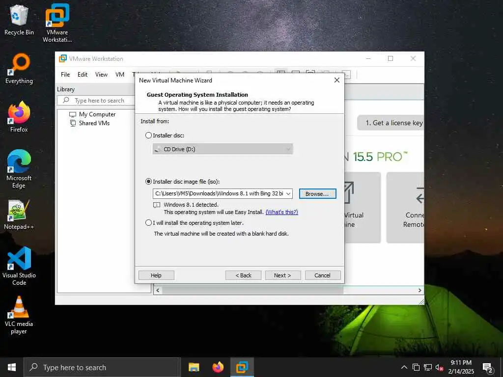
Task: Expand the ISO image path dropdown arrow
Action: 288,193
